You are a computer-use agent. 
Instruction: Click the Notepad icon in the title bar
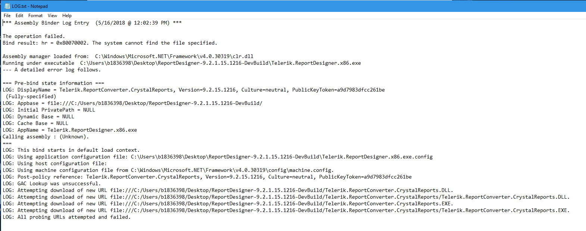point(7,6)
